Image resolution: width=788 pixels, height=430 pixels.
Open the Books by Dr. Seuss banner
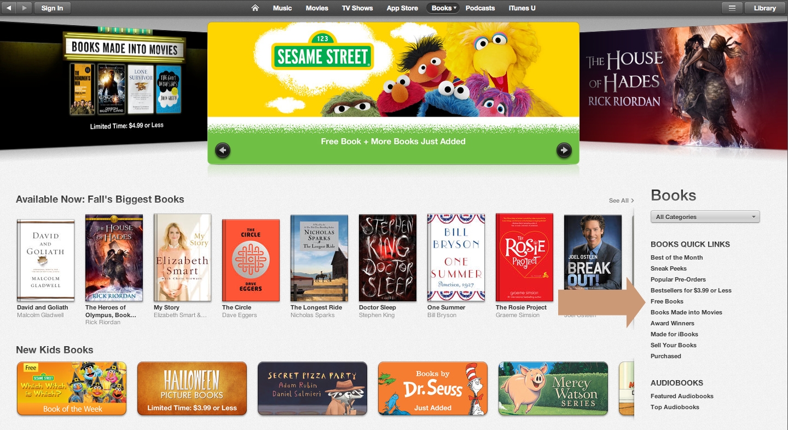tap(433, 388)
